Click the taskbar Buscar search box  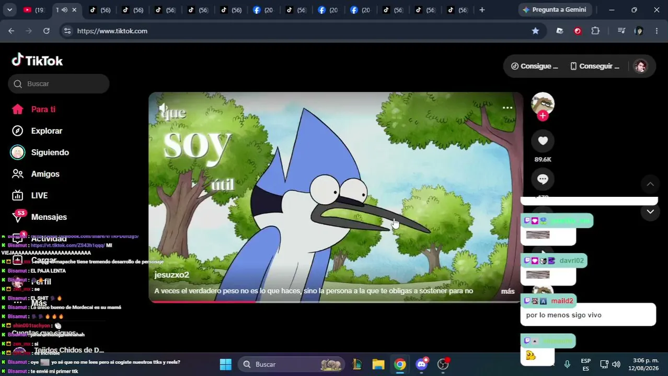[x=292, y=365]
